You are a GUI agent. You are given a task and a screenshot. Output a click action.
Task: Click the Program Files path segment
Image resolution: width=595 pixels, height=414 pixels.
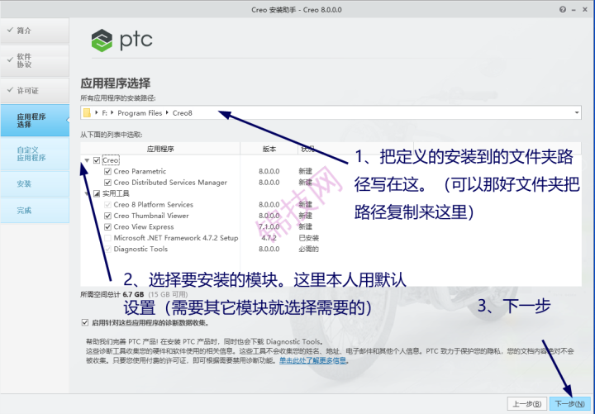pyautogui.click(x=140, y=113)
